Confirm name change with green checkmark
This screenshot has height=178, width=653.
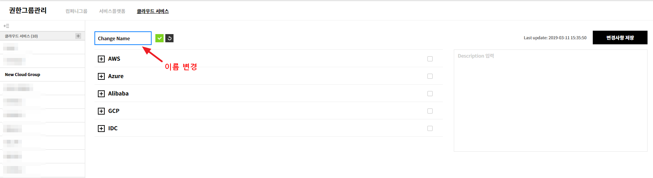coord(159,38)
